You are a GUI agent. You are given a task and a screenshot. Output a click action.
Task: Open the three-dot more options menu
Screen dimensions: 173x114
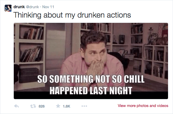(84, 106)
